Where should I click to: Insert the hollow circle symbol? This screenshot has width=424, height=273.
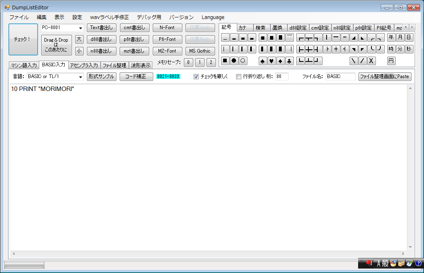[243, 61]
